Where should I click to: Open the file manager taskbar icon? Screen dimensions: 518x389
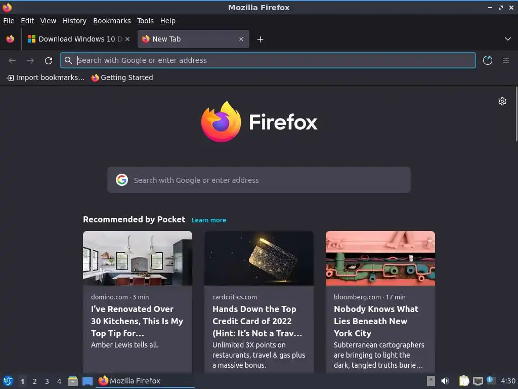(x=73, y=381)
